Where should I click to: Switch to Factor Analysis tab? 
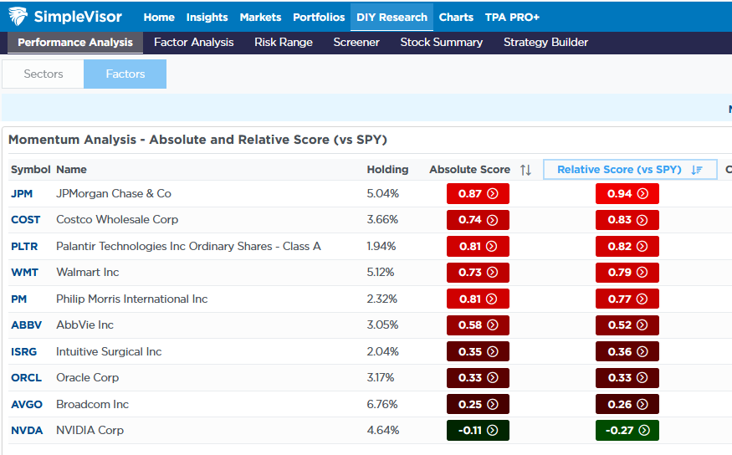194,43
